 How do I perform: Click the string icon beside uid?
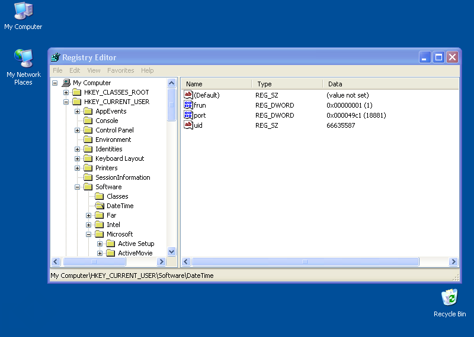pos(188,125)
